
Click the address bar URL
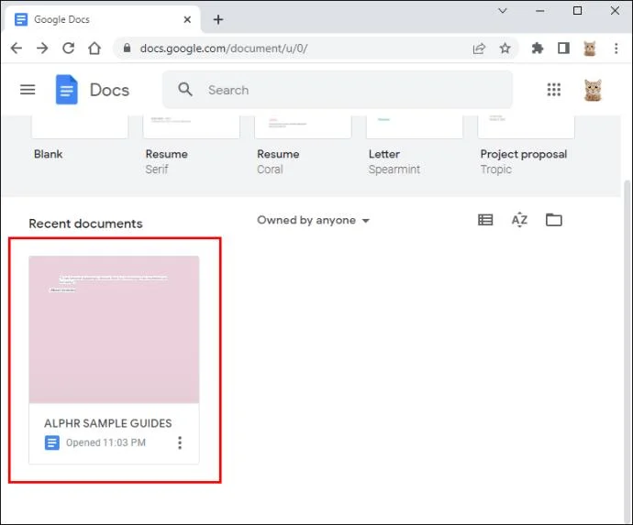224,49
